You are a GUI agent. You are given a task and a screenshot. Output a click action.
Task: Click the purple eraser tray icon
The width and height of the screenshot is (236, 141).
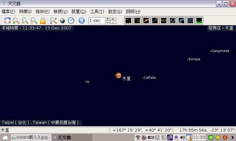(x=176, y=137)
